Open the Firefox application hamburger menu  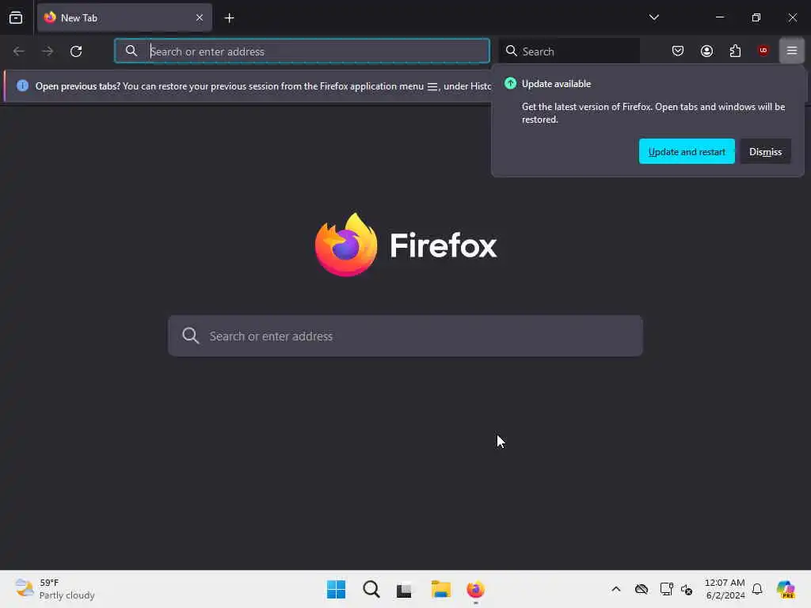[791, 51]
